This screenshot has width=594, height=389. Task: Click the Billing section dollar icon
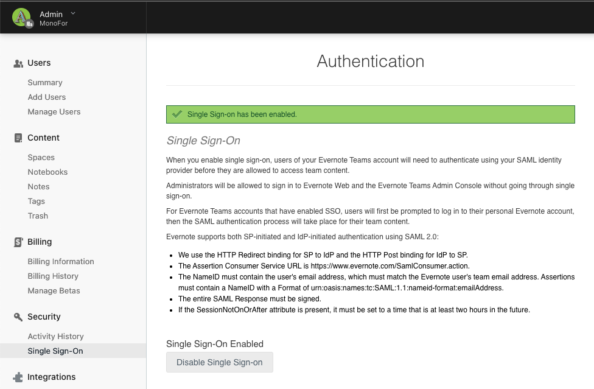(x=18, y=242)
